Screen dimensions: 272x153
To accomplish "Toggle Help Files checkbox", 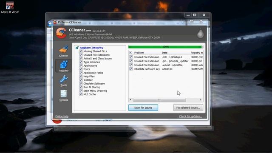I will [81, 76].
